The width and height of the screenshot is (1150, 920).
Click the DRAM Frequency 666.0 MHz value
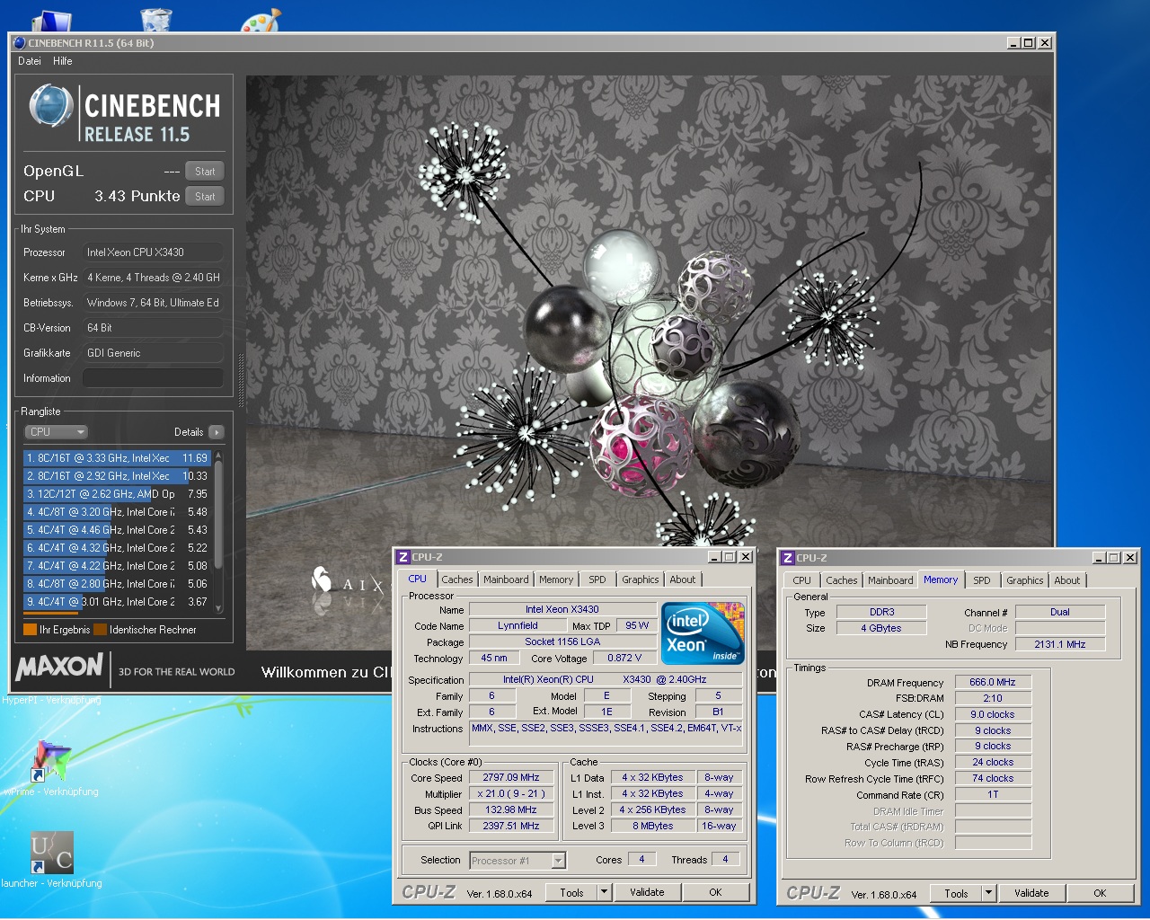coord(993,683)
